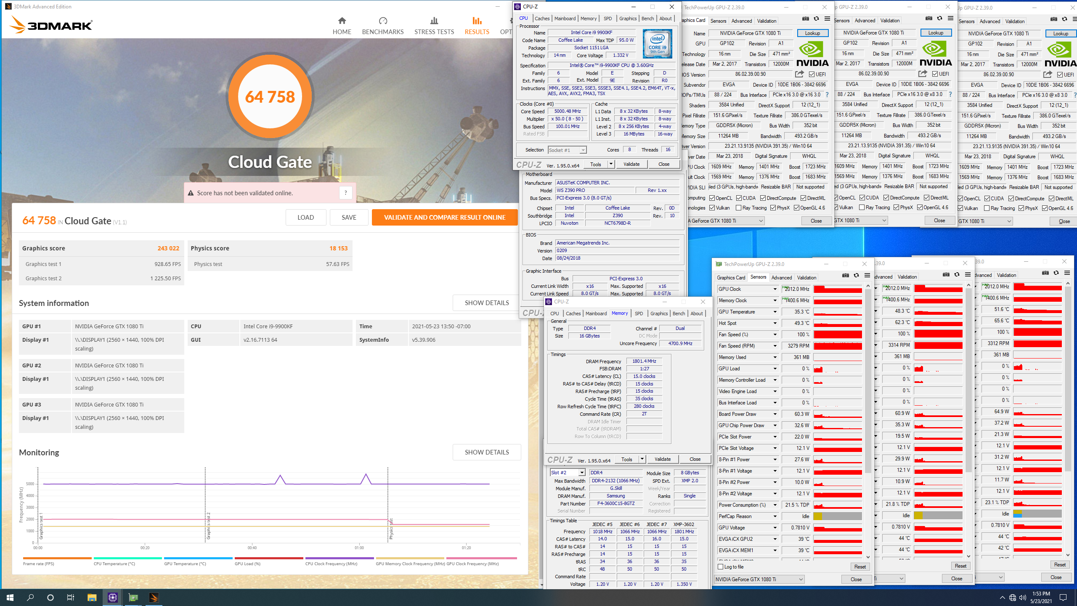Switch to Sensors tab in leftmost top GPU-Z window
The width and height of the screenshot is (1077, 606).
point(718,21)
